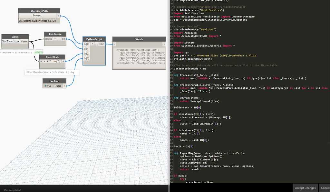Click Browse on the Directory Path node
The height and width of the screenshot is (192, 330).
37,15
